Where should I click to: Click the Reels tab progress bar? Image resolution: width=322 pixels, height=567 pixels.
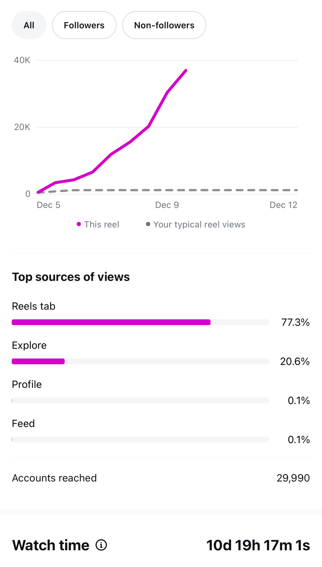tap(140, 322)
